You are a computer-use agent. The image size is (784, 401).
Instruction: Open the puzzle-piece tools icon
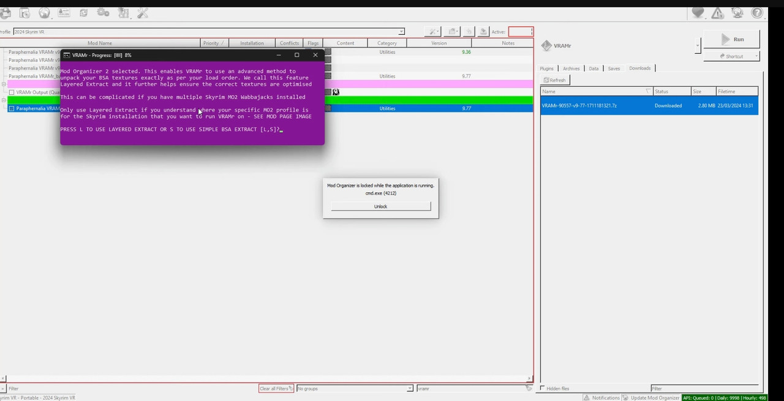123,13
